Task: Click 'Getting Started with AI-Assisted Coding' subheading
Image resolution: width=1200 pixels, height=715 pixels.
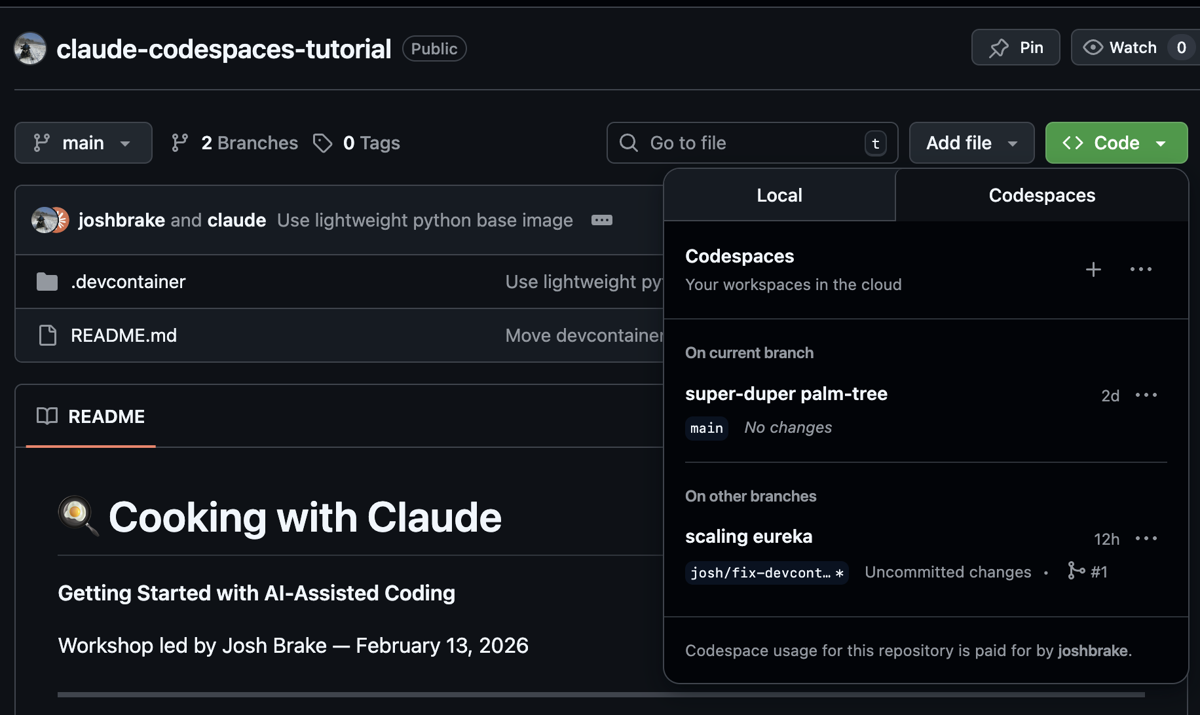Action: pyautogui.click(x=257, y=593)
